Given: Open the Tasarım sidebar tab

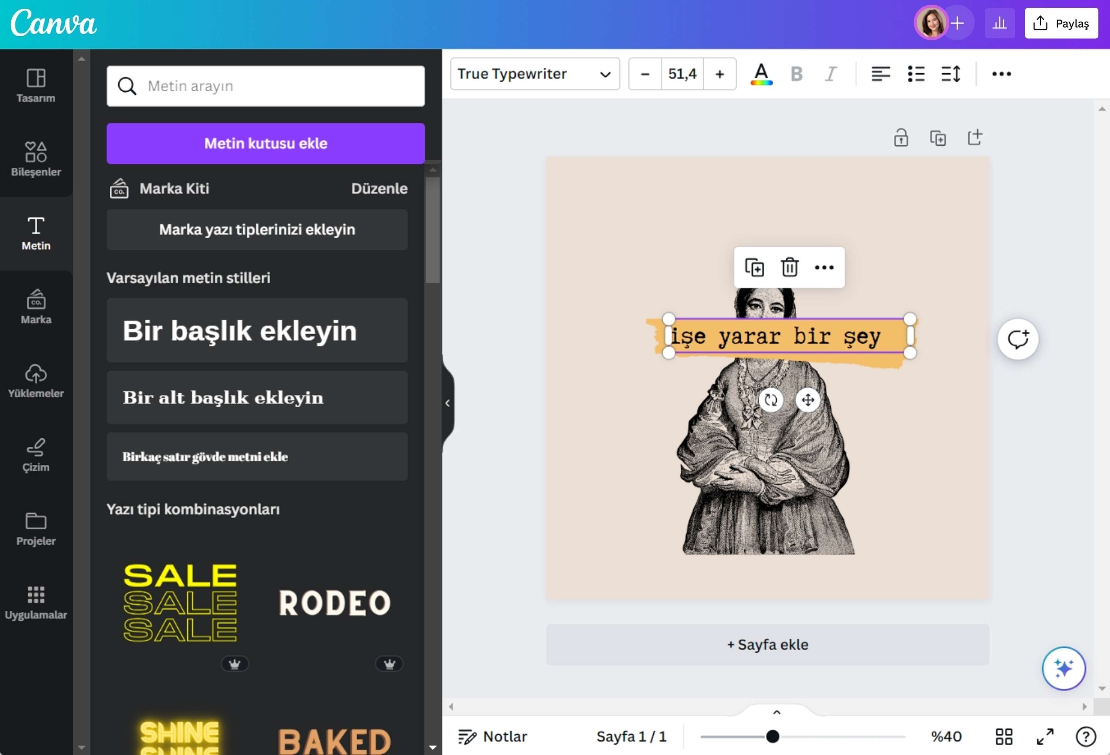Looking at the screenshot, I should (36, 86).
